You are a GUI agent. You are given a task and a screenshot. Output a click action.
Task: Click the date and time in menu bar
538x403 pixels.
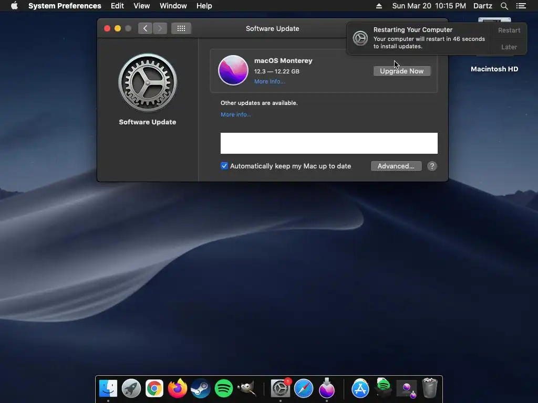point(429,6)
